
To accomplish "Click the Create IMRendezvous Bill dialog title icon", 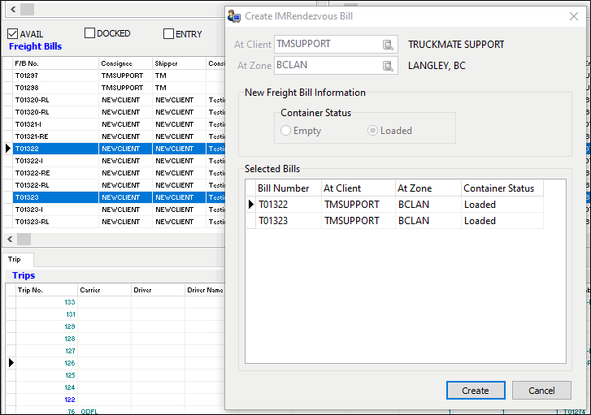I will [x=234, y=16].
